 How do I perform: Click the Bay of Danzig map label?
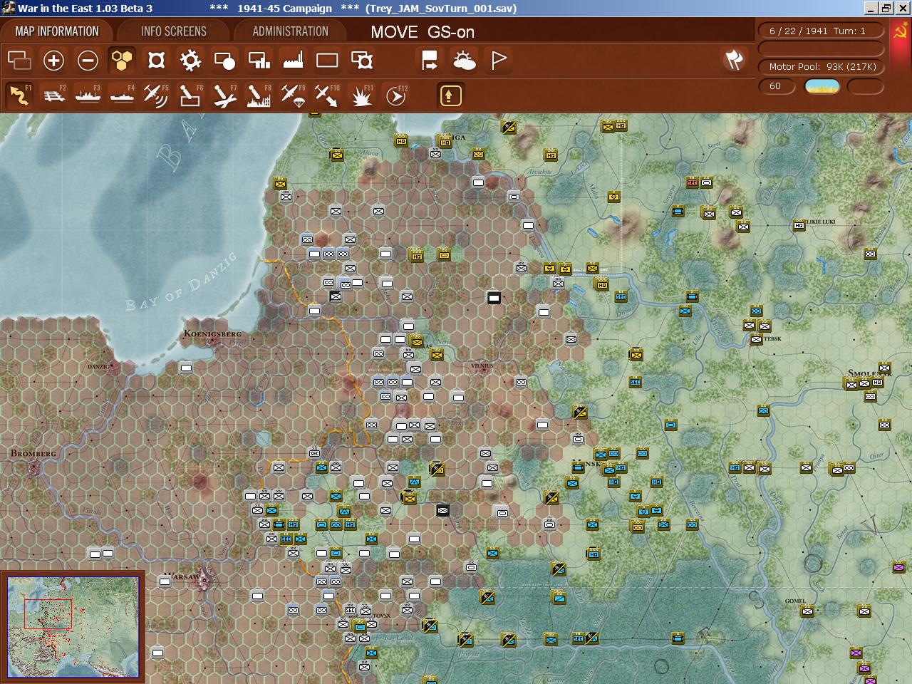click(181, 283)
